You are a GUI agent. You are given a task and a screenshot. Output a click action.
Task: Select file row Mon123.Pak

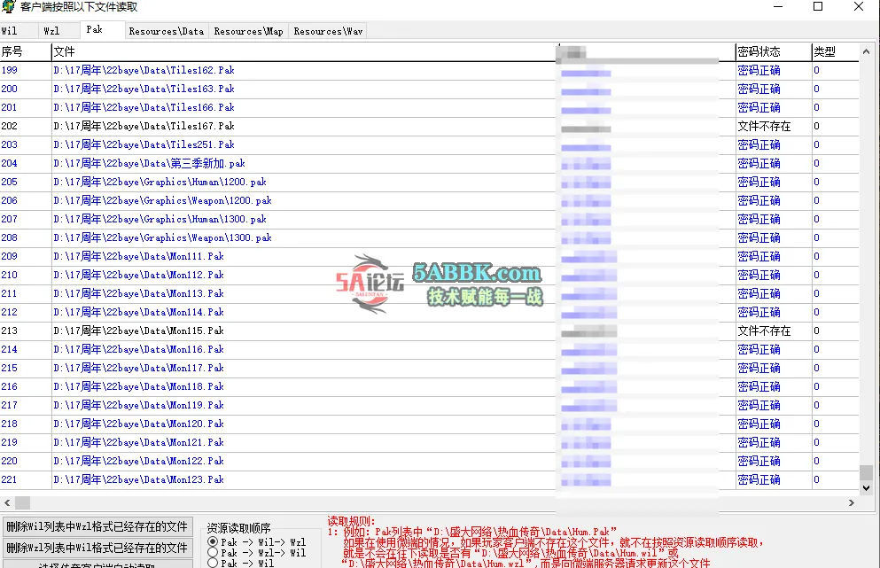[x=429, y=479]
